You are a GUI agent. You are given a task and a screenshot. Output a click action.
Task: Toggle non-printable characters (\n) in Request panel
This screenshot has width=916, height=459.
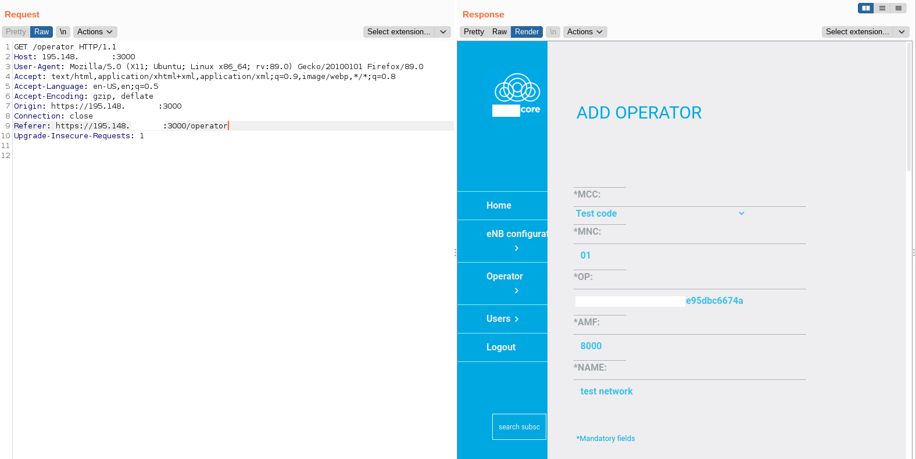(63, 32)
